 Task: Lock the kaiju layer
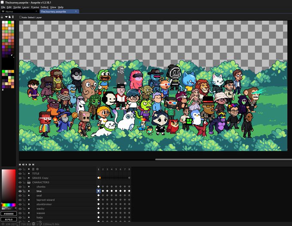coord(24,217)
